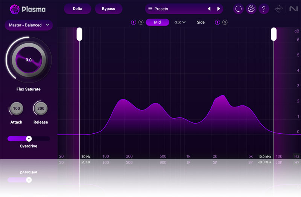Toggle the Side channel power button

pos(217,22)
